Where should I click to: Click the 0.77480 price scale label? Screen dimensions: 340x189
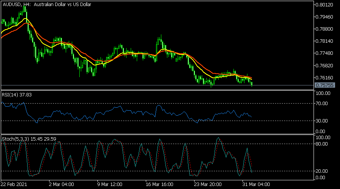coord(325,53)
